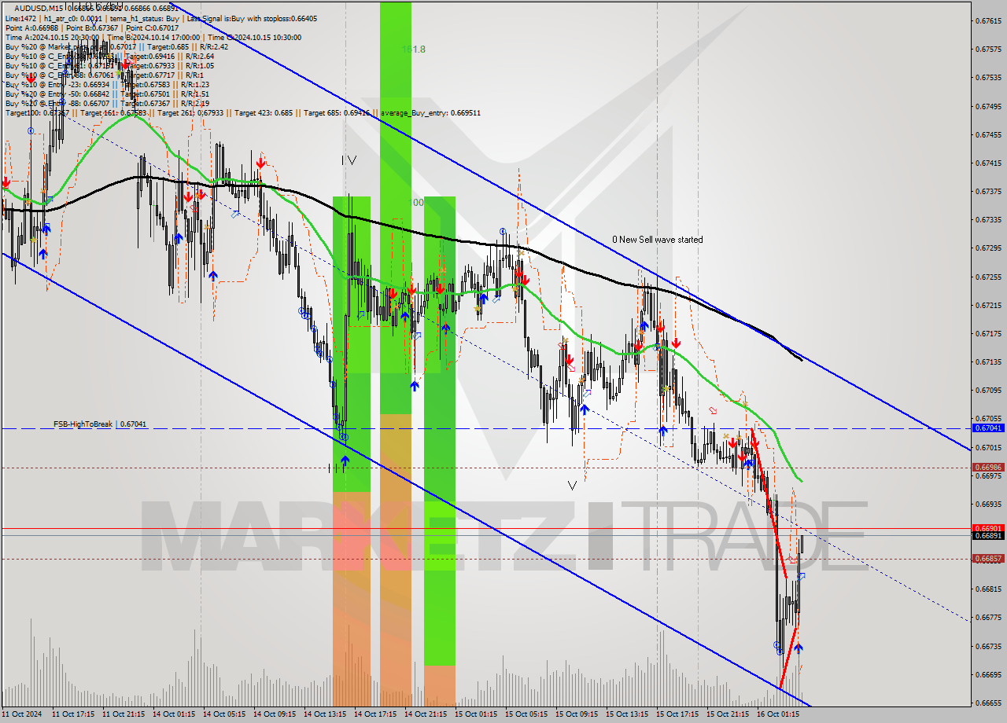Click '11 Oct 2024' on time axis
Image resolution: width=1007 pixels, height=723 pixels.
coord(22,714)
